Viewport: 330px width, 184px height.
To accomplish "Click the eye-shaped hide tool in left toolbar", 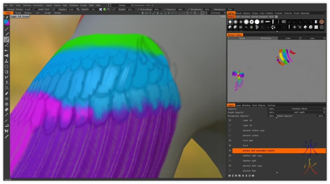I will pos(7,99).
